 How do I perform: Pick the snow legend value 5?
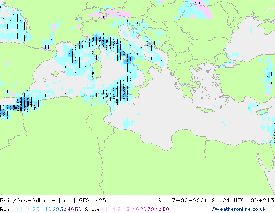[x=128, y=210]
